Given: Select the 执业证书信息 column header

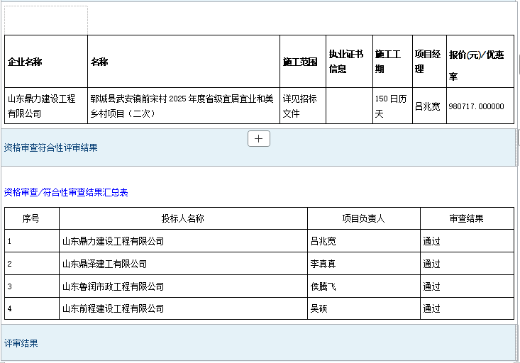Looking at the screenshot, I should (345, 62).
